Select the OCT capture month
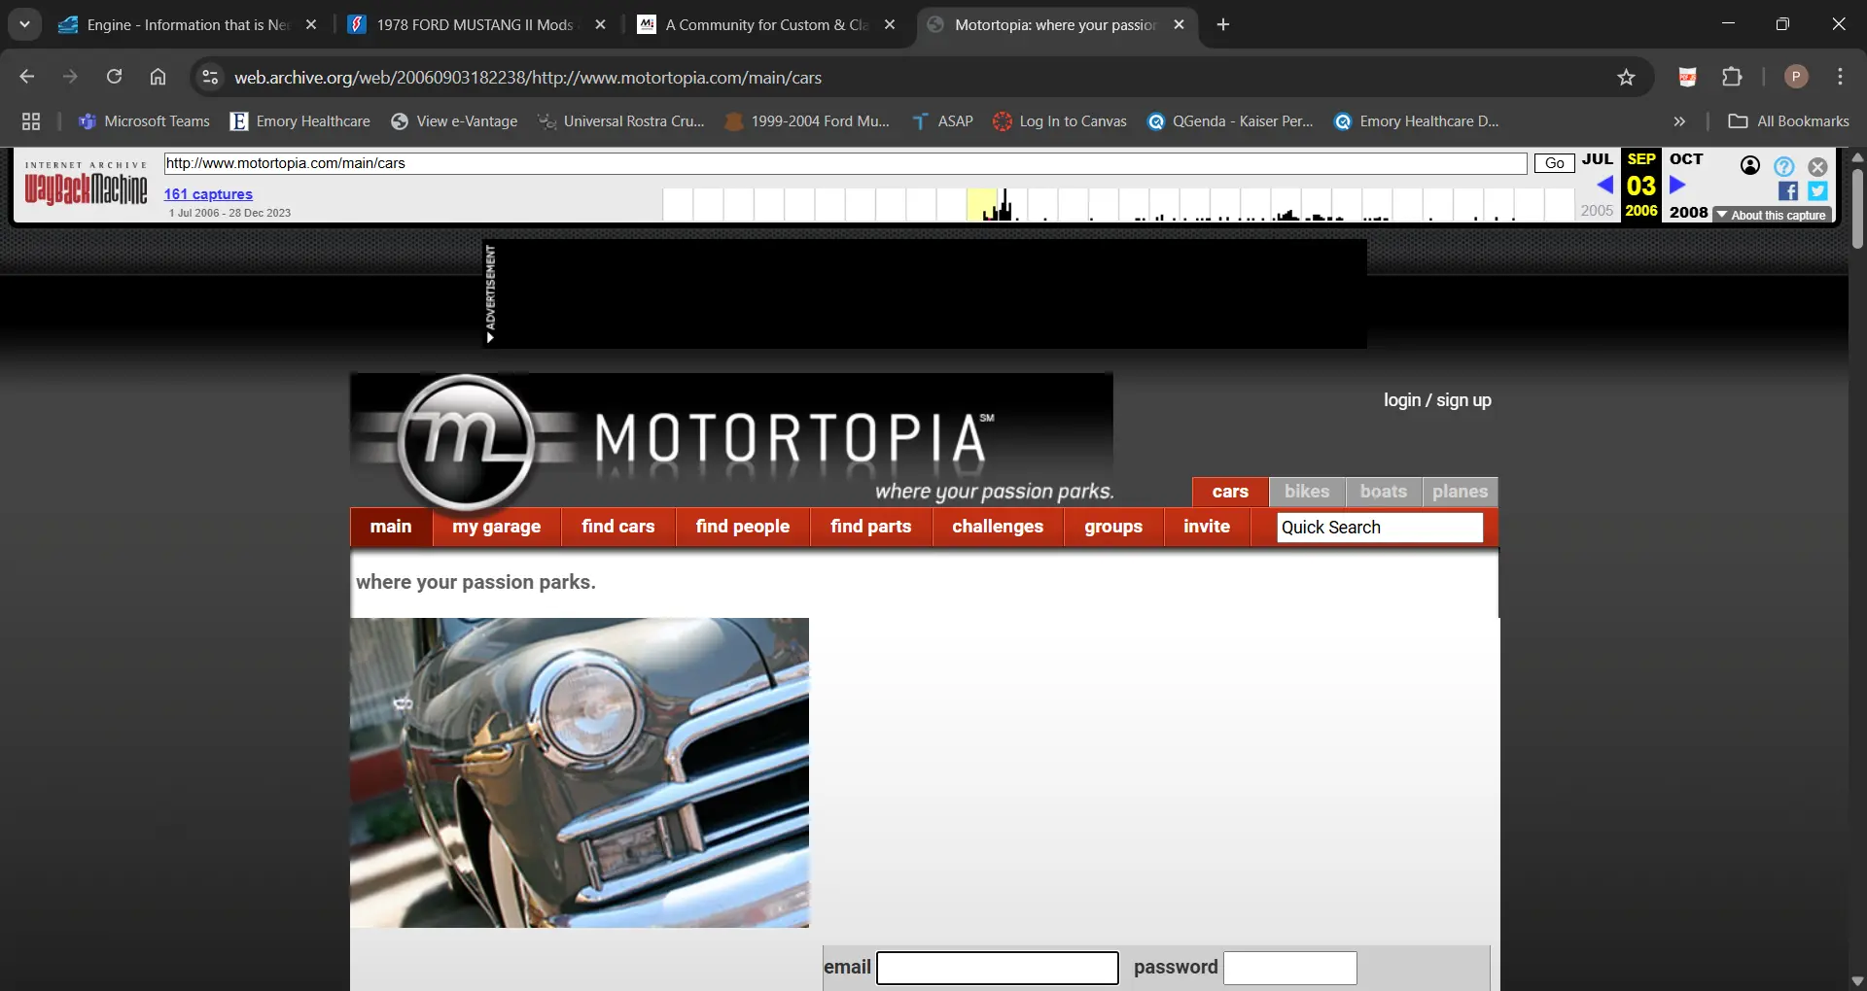Screen dimensions: 1867x991 coord(1686,159)
